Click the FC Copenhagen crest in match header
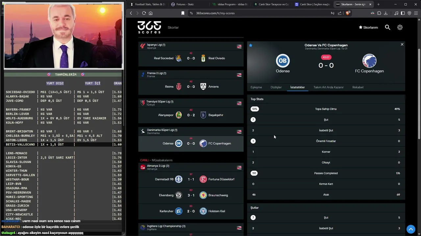 (369, 61)
